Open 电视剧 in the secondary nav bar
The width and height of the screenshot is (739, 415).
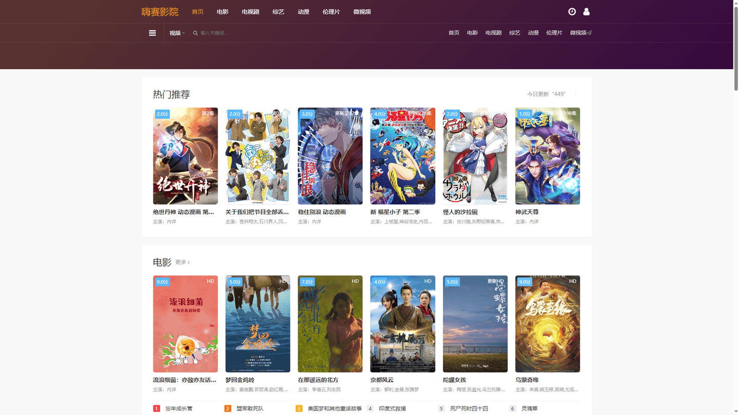pos(494,33)
